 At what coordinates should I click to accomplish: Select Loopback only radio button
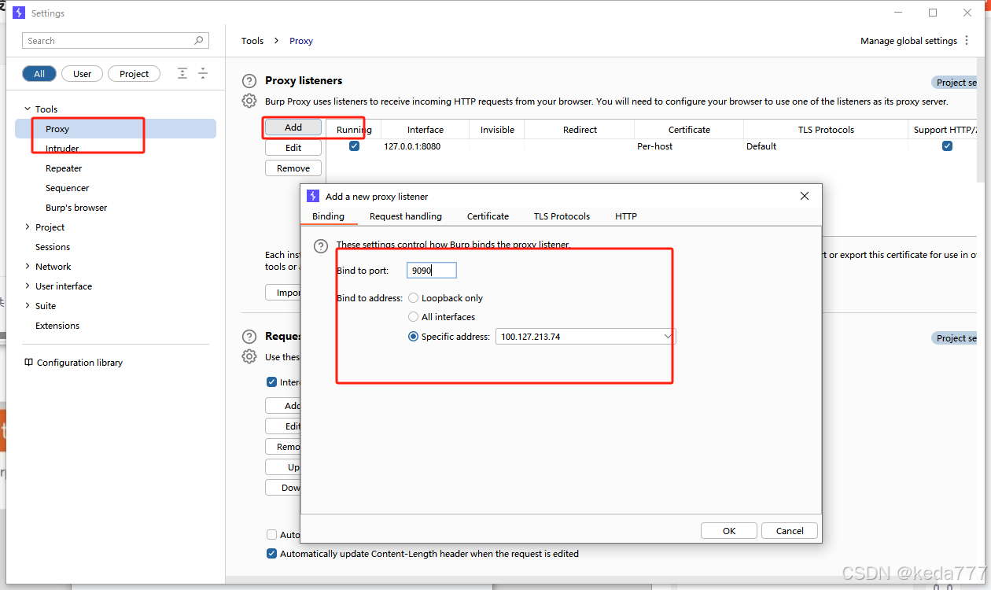(413, 298)
